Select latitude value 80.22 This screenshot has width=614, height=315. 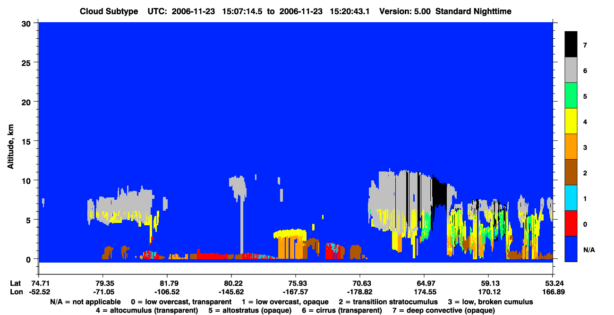(231, 283)
